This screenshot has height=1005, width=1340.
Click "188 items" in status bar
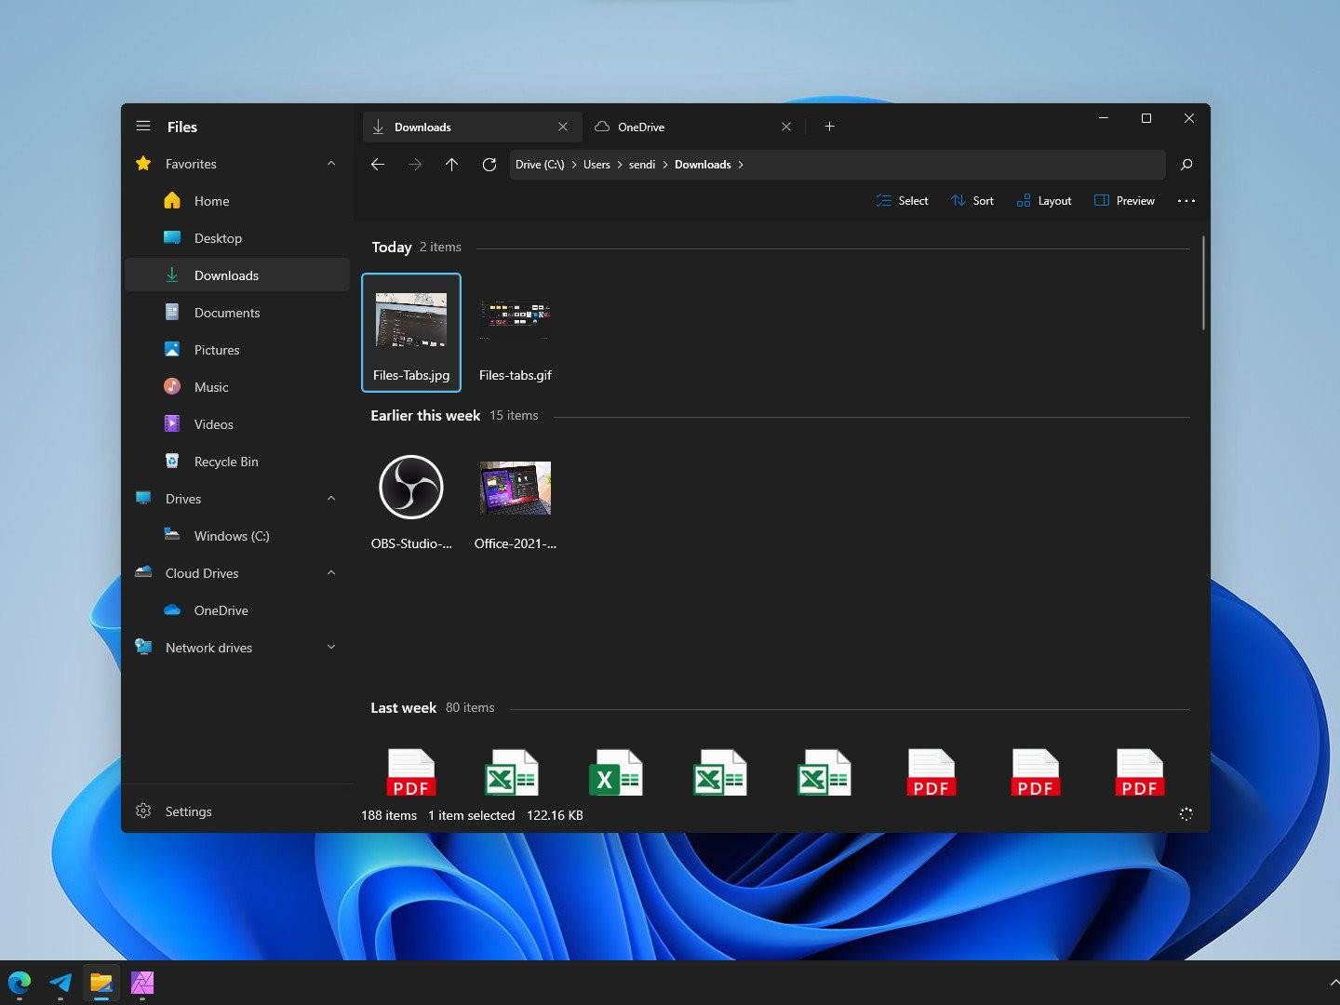point(389,815)
